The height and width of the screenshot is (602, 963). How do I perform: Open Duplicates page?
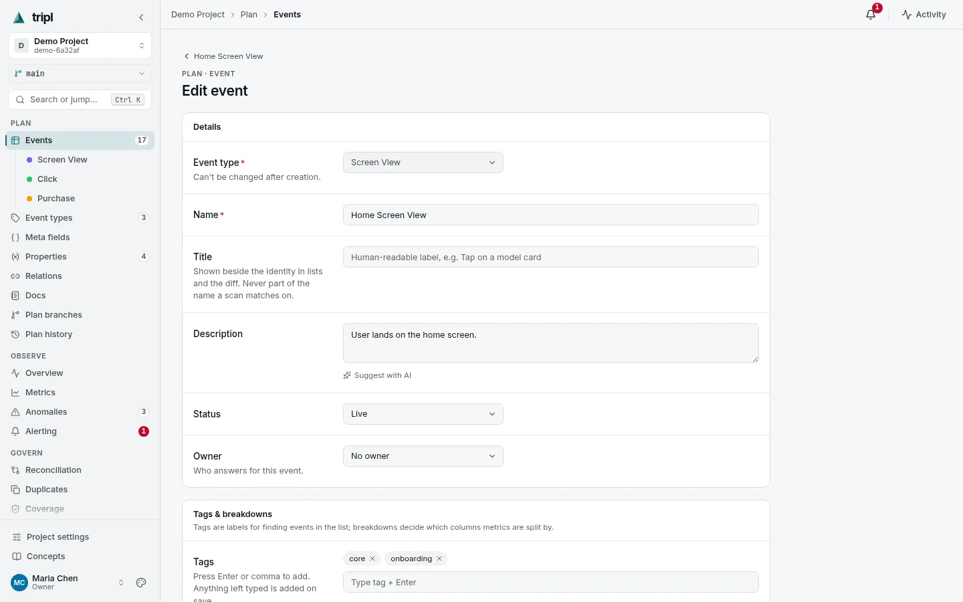(x=80, y=490)
